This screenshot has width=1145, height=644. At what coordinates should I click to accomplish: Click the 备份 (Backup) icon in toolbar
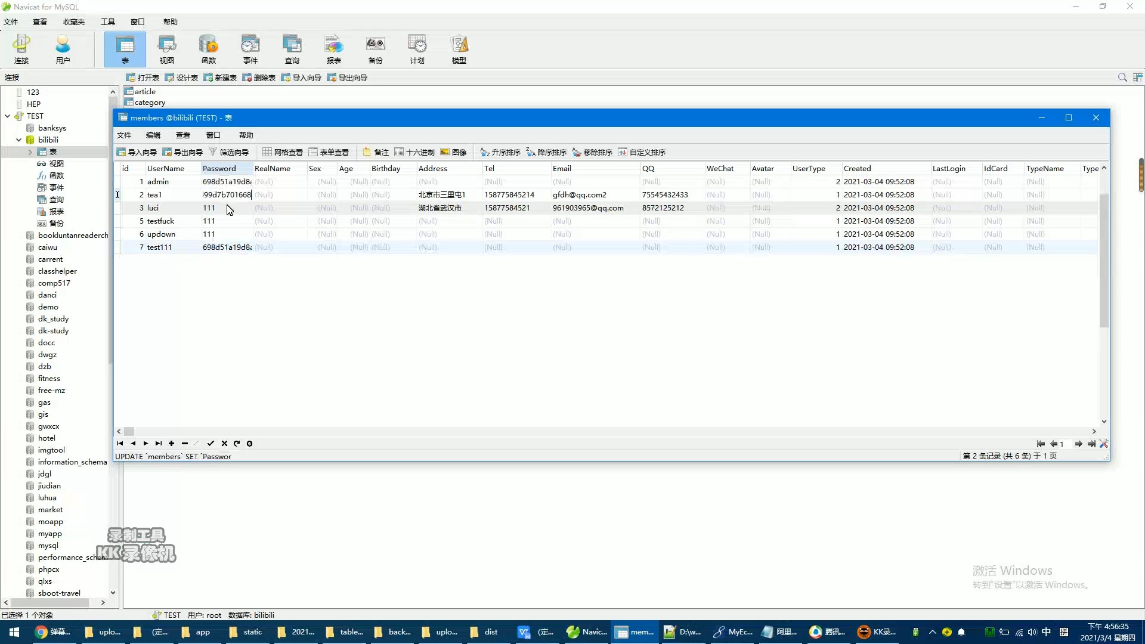pyautogui.click(x=375, y=49)
